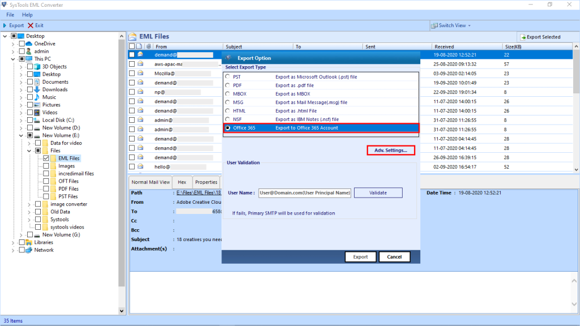580x326 pixels.
Task: Click the New Volume (G:) drive icon
Action: coord(37,235)
